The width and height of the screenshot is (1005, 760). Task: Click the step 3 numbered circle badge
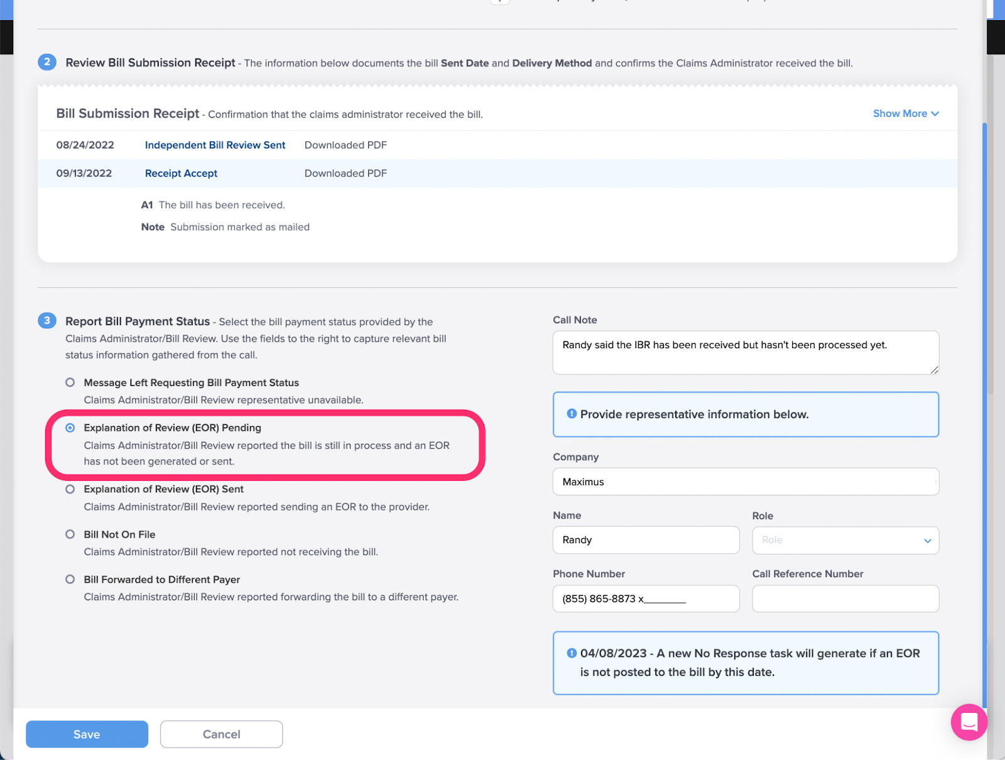coord(47,321)
